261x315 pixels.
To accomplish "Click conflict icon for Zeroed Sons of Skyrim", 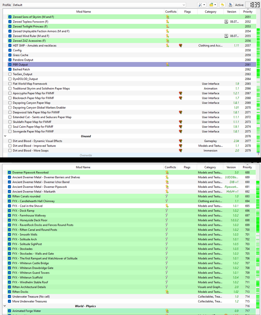I will (167, 17).
